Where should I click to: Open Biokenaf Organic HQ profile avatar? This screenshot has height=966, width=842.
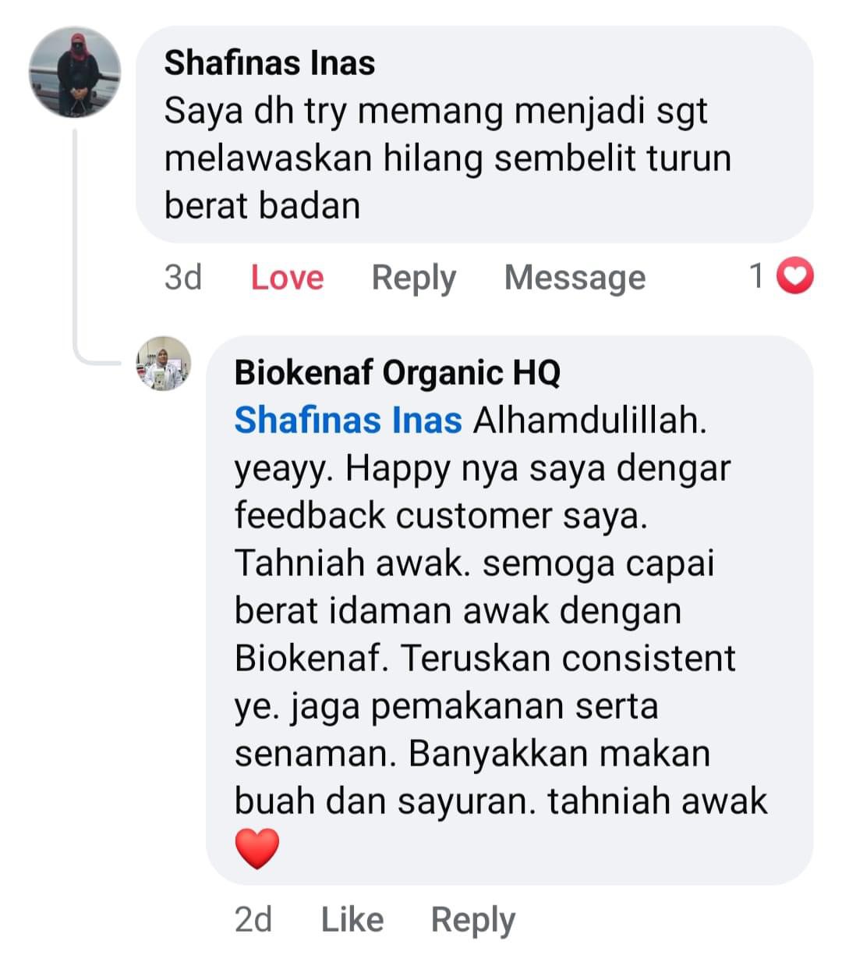164,364
